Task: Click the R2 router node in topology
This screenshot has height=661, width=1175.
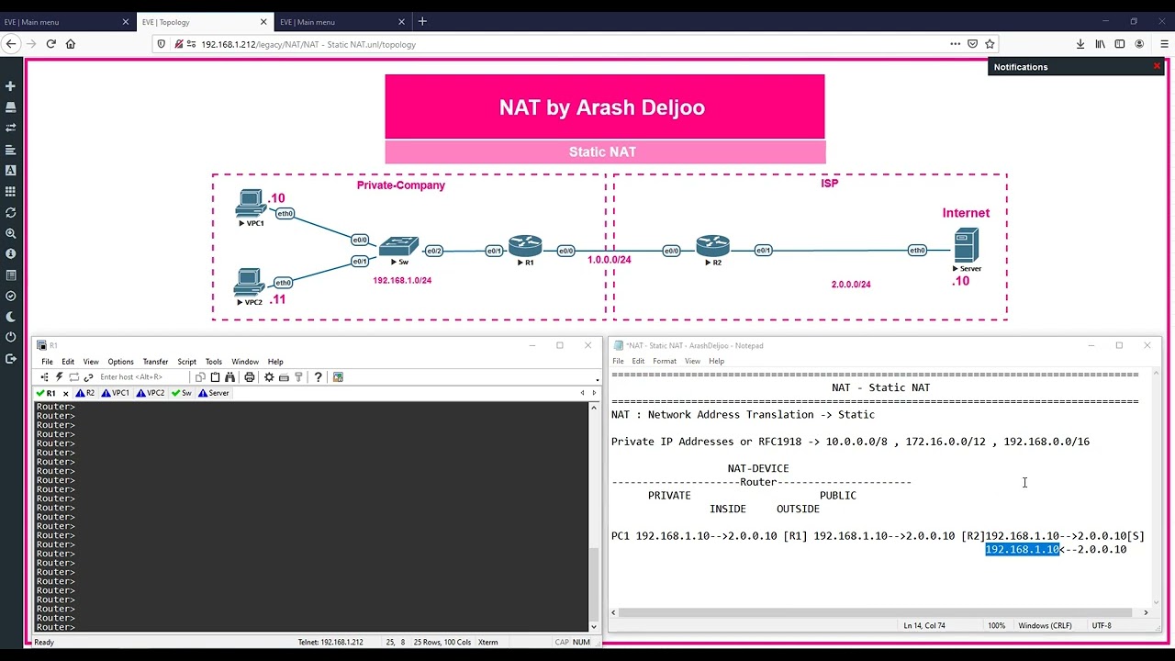Action: 712,246
